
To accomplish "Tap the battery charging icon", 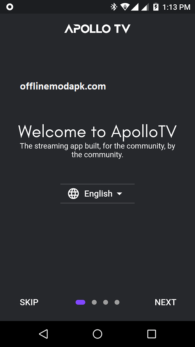I will click(x=156, y=7).
